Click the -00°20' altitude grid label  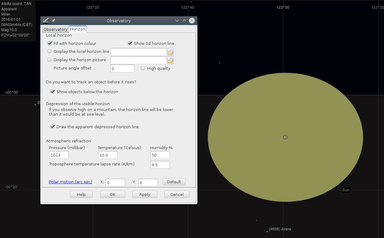[x=12, y=187]
